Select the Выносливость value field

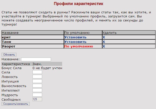point(37,86)
